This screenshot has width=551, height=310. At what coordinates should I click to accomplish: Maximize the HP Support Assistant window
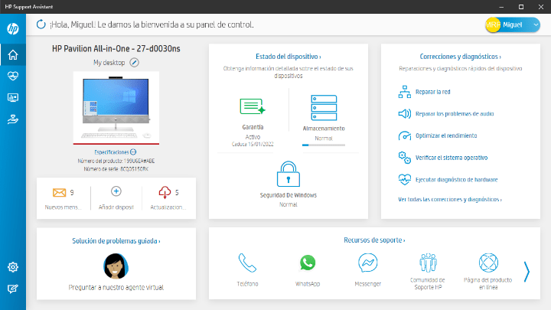[521, 7]
